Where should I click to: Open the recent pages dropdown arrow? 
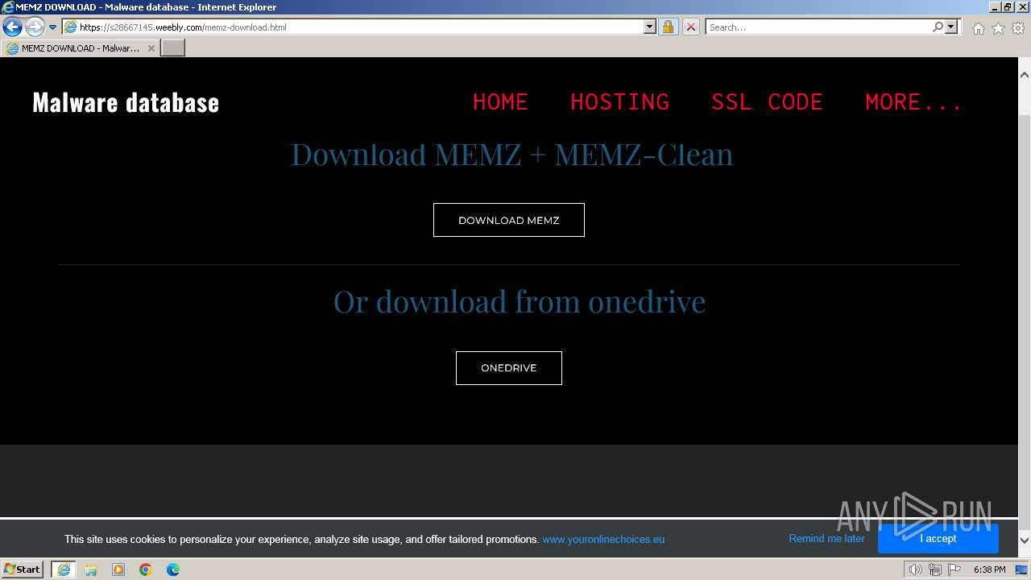pyautogui.click(x=52, y=27)
